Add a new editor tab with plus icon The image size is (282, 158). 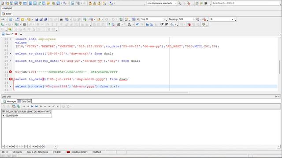click(x=21, y=34)
